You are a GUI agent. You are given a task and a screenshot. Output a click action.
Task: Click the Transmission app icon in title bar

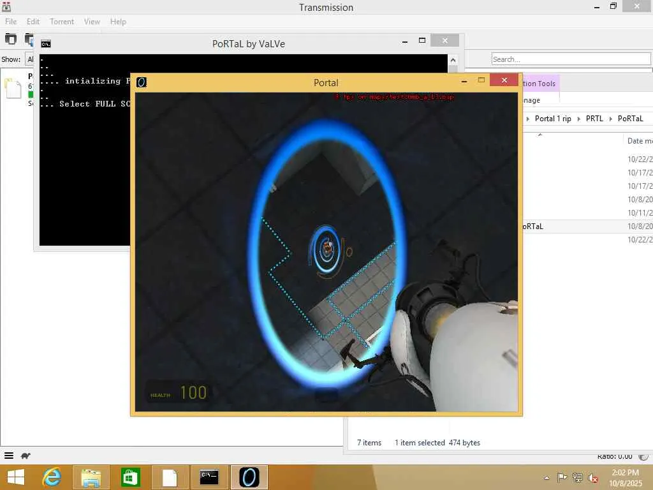6,6
